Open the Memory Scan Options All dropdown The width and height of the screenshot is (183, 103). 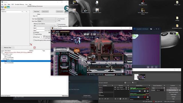(45, 26)
